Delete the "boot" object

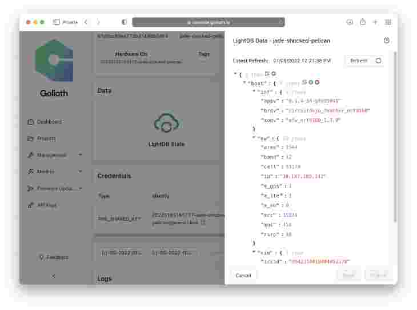[317, 82]
